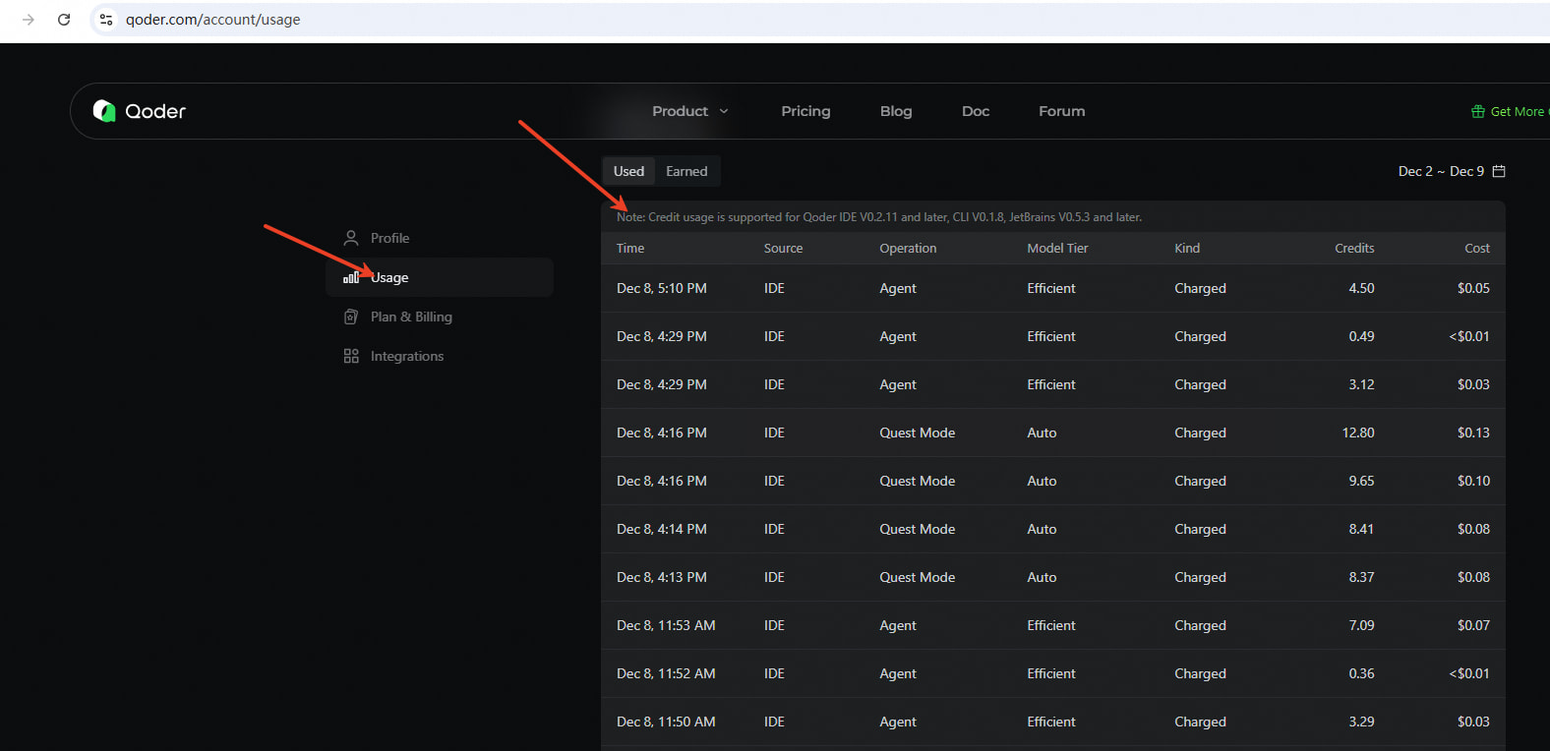This screenshot has width=1550, height=751.
Task: Click the 3.12 credits value
Action: coord(1361,384)
